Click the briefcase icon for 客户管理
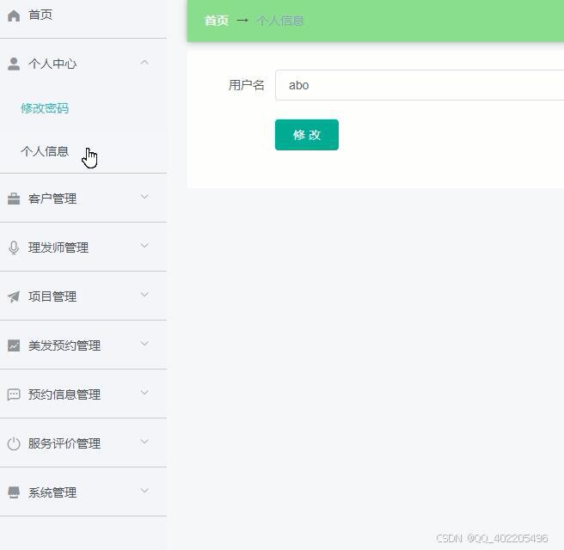 pos(14,199)
